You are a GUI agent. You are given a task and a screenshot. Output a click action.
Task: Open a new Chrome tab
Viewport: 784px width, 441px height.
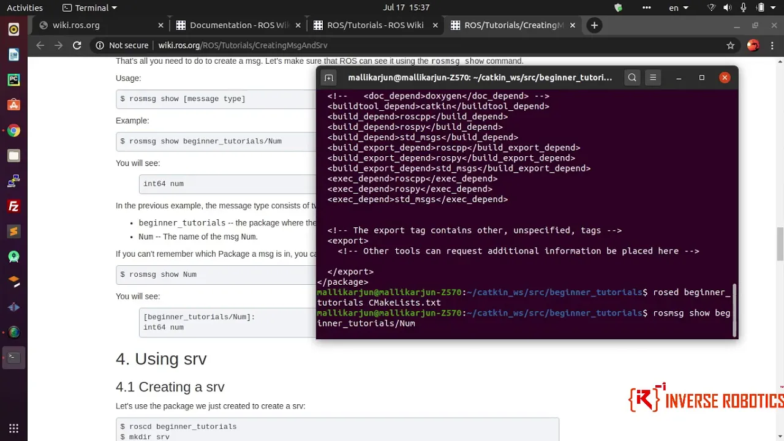594,25
